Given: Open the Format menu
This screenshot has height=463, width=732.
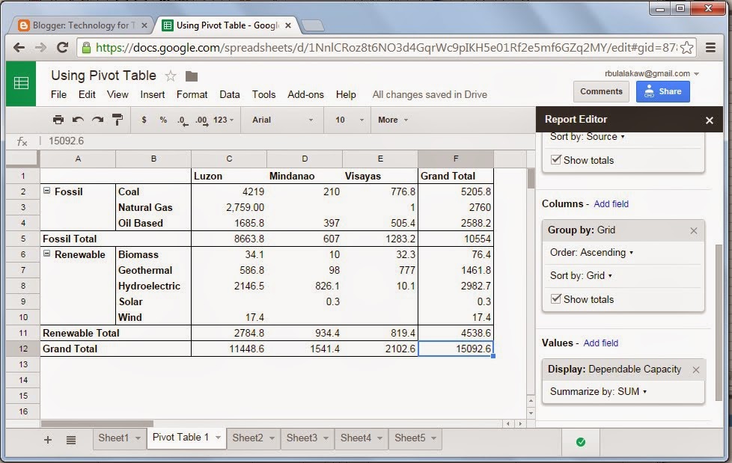Looking at the screenshot, I should (x=192, y=95).
